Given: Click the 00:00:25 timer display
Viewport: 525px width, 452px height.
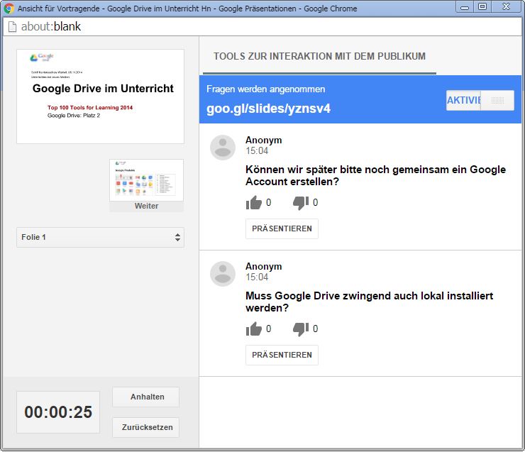Looking at the screenshot, I should tap(58, 412).
